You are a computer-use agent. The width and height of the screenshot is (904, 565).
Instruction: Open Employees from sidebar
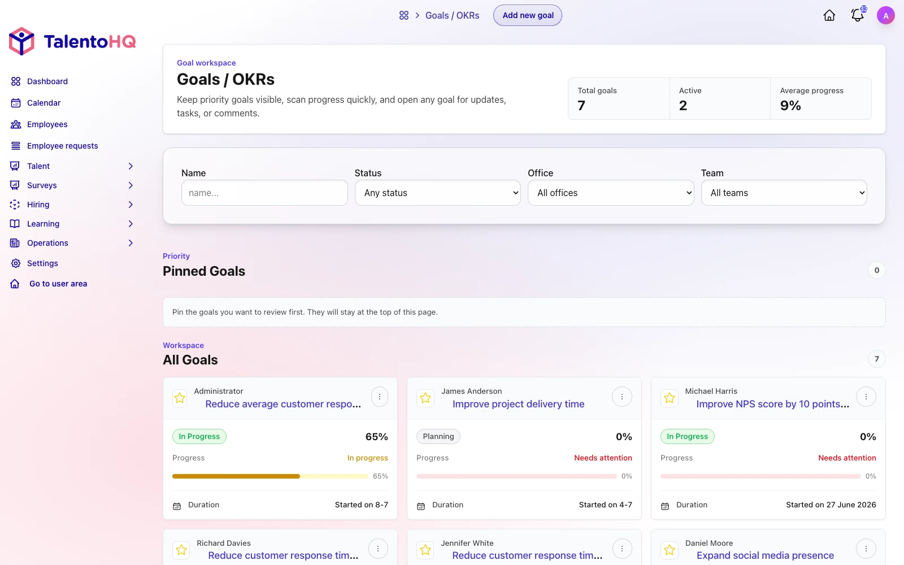pyautogui.click(x=47, y=124)
